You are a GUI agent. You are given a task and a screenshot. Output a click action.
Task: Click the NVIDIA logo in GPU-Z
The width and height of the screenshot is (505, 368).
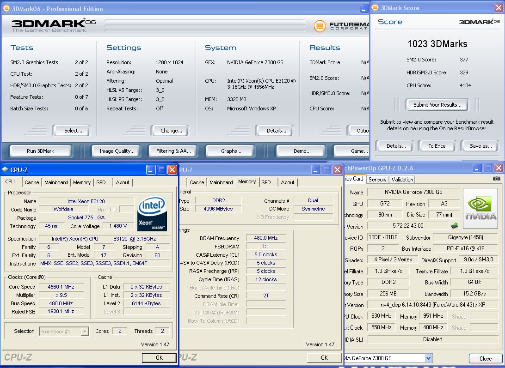(480, 208)
